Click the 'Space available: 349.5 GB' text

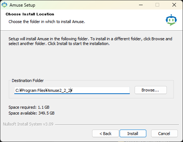tap(32, 113)
